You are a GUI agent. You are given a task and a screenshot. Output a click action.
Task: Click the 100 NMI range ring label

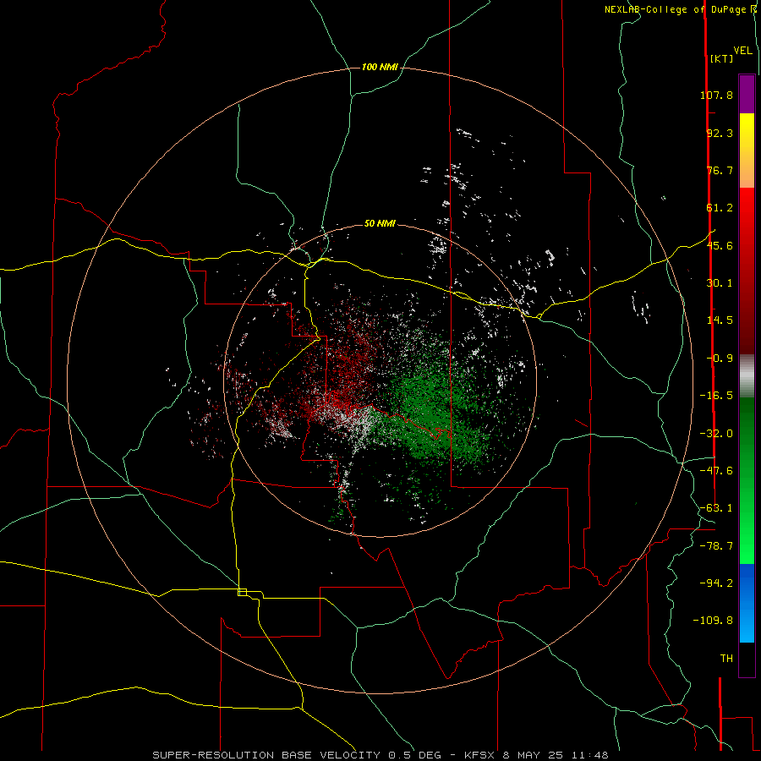pos(380,67)
